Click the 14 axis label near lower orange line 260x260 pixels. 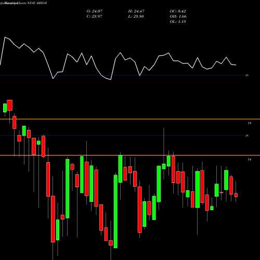(249, 160)
